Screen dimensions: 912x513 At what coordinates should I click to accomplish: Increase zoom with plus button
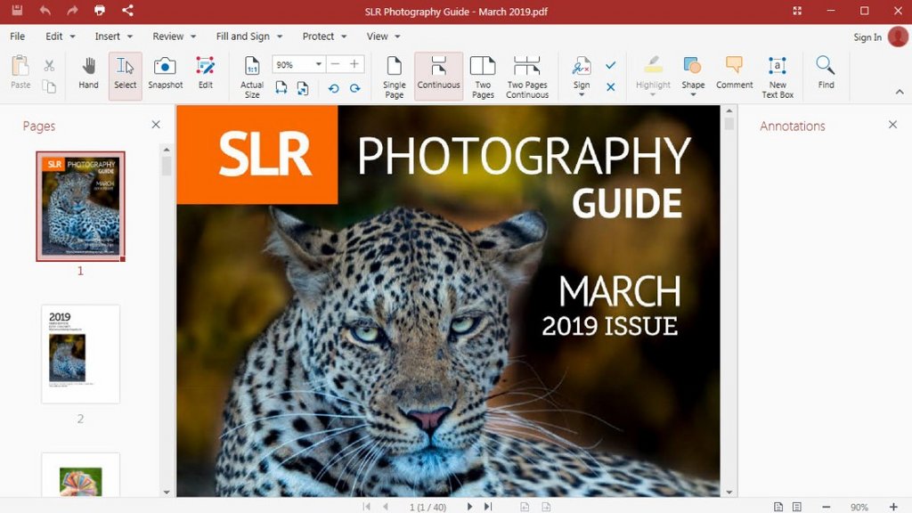(354, 64)
